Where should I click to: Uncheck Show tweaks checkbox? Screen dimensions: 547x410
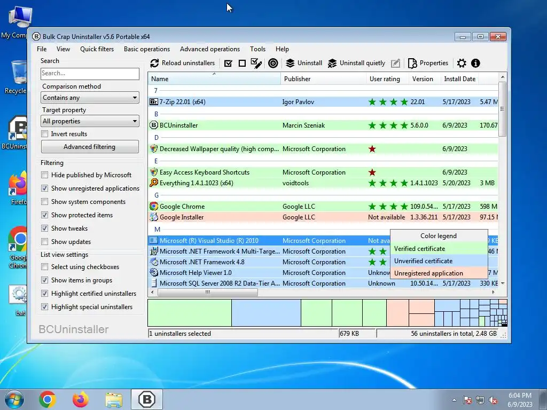pyautogui.click(x=45, y=228)
